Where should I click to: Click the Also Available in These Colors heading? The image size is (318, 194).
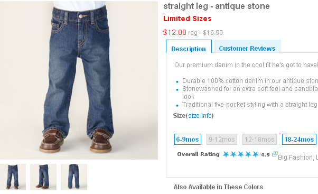click(218, 187)
